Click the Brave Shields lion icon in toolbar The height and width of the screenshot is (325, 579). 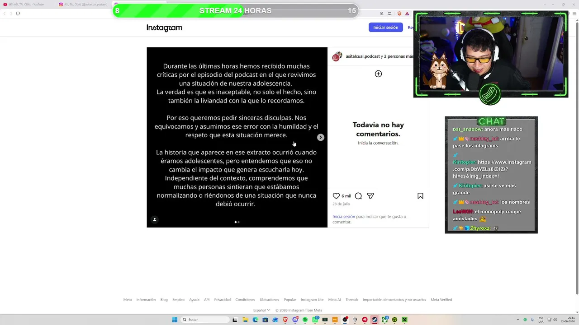tap(399, 14)
